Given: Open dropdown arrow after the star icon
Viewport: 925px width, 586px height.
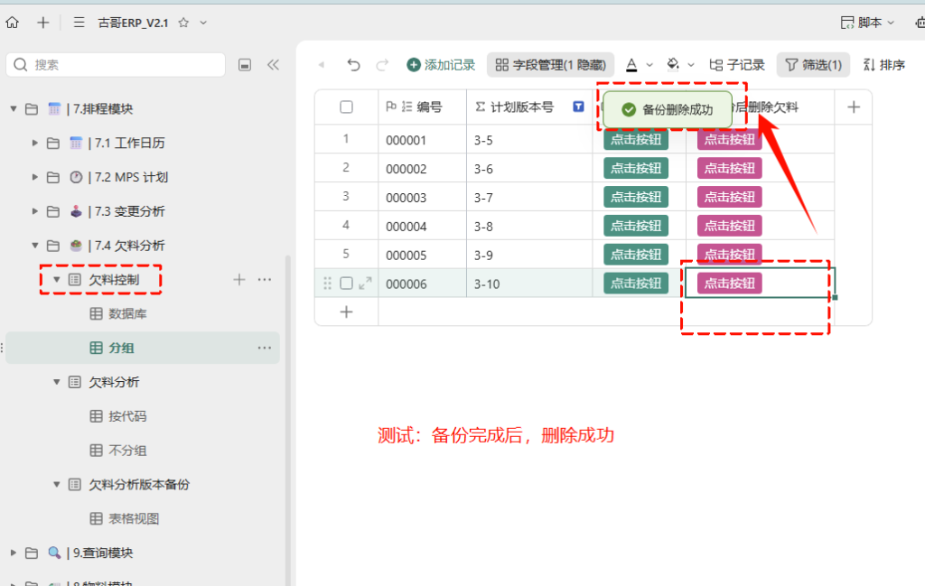Looking at the screenshot, I should [x=203, y=23].
